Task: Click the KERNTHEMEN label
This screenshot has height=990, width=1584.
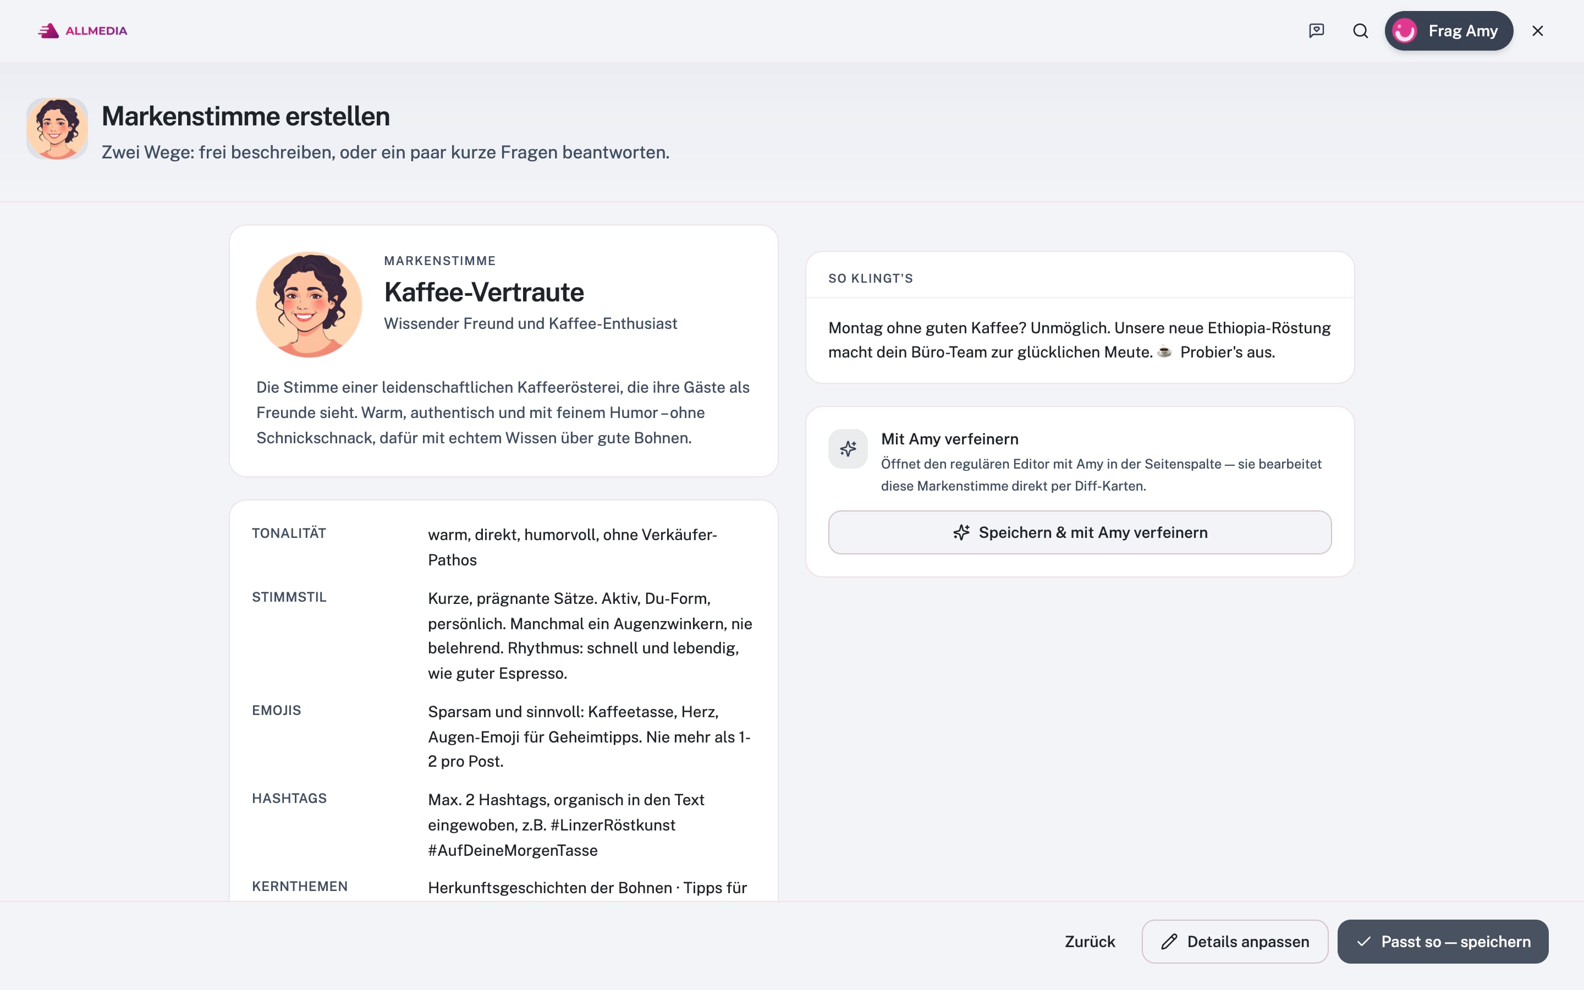Action: pos(300,887)
